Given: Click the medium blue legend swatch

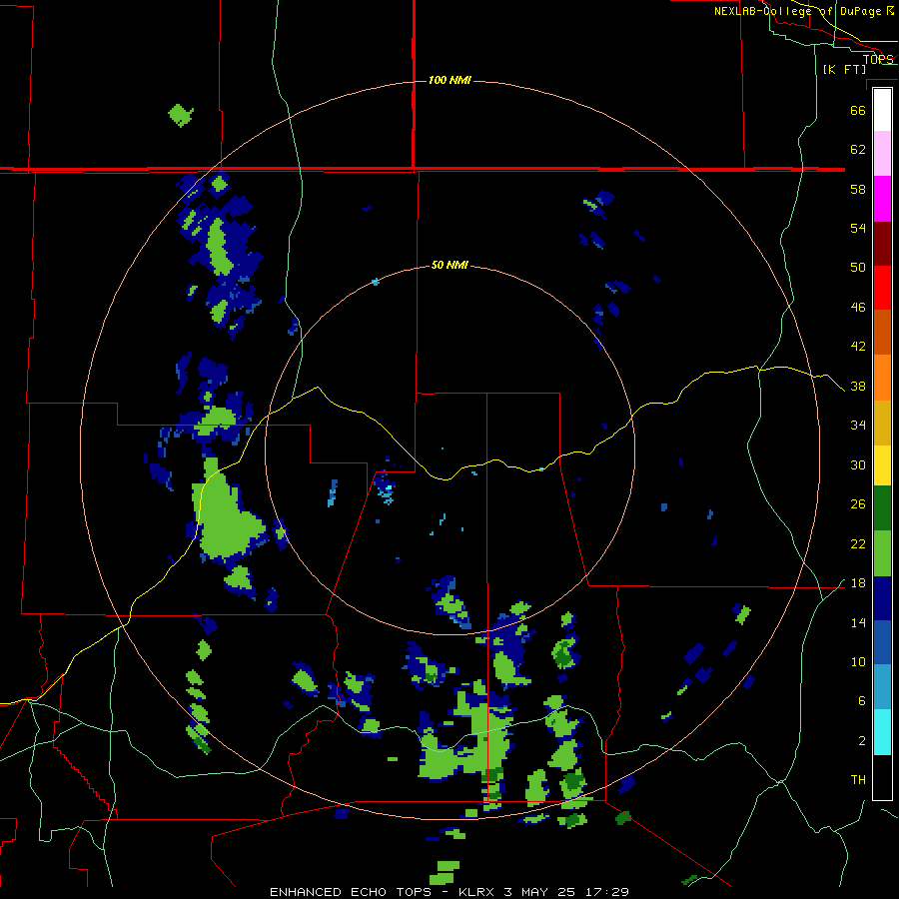Looking at the screenshot, I should click(x=882, y=642).
